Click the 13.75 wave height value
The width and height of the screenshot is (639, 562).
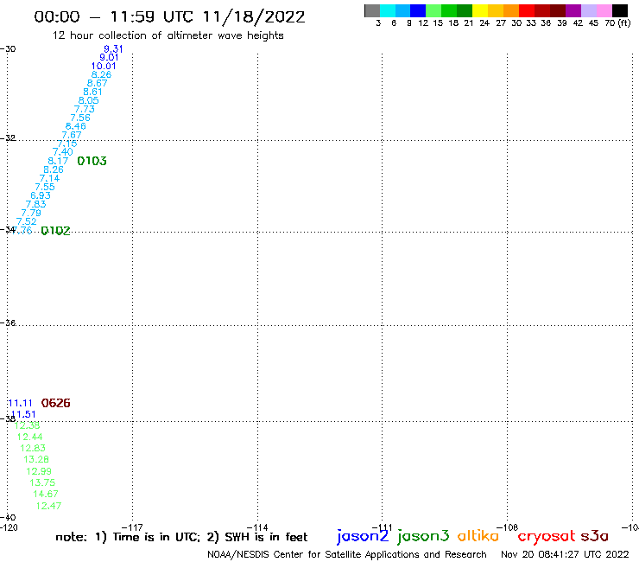(x=42, y=482)
